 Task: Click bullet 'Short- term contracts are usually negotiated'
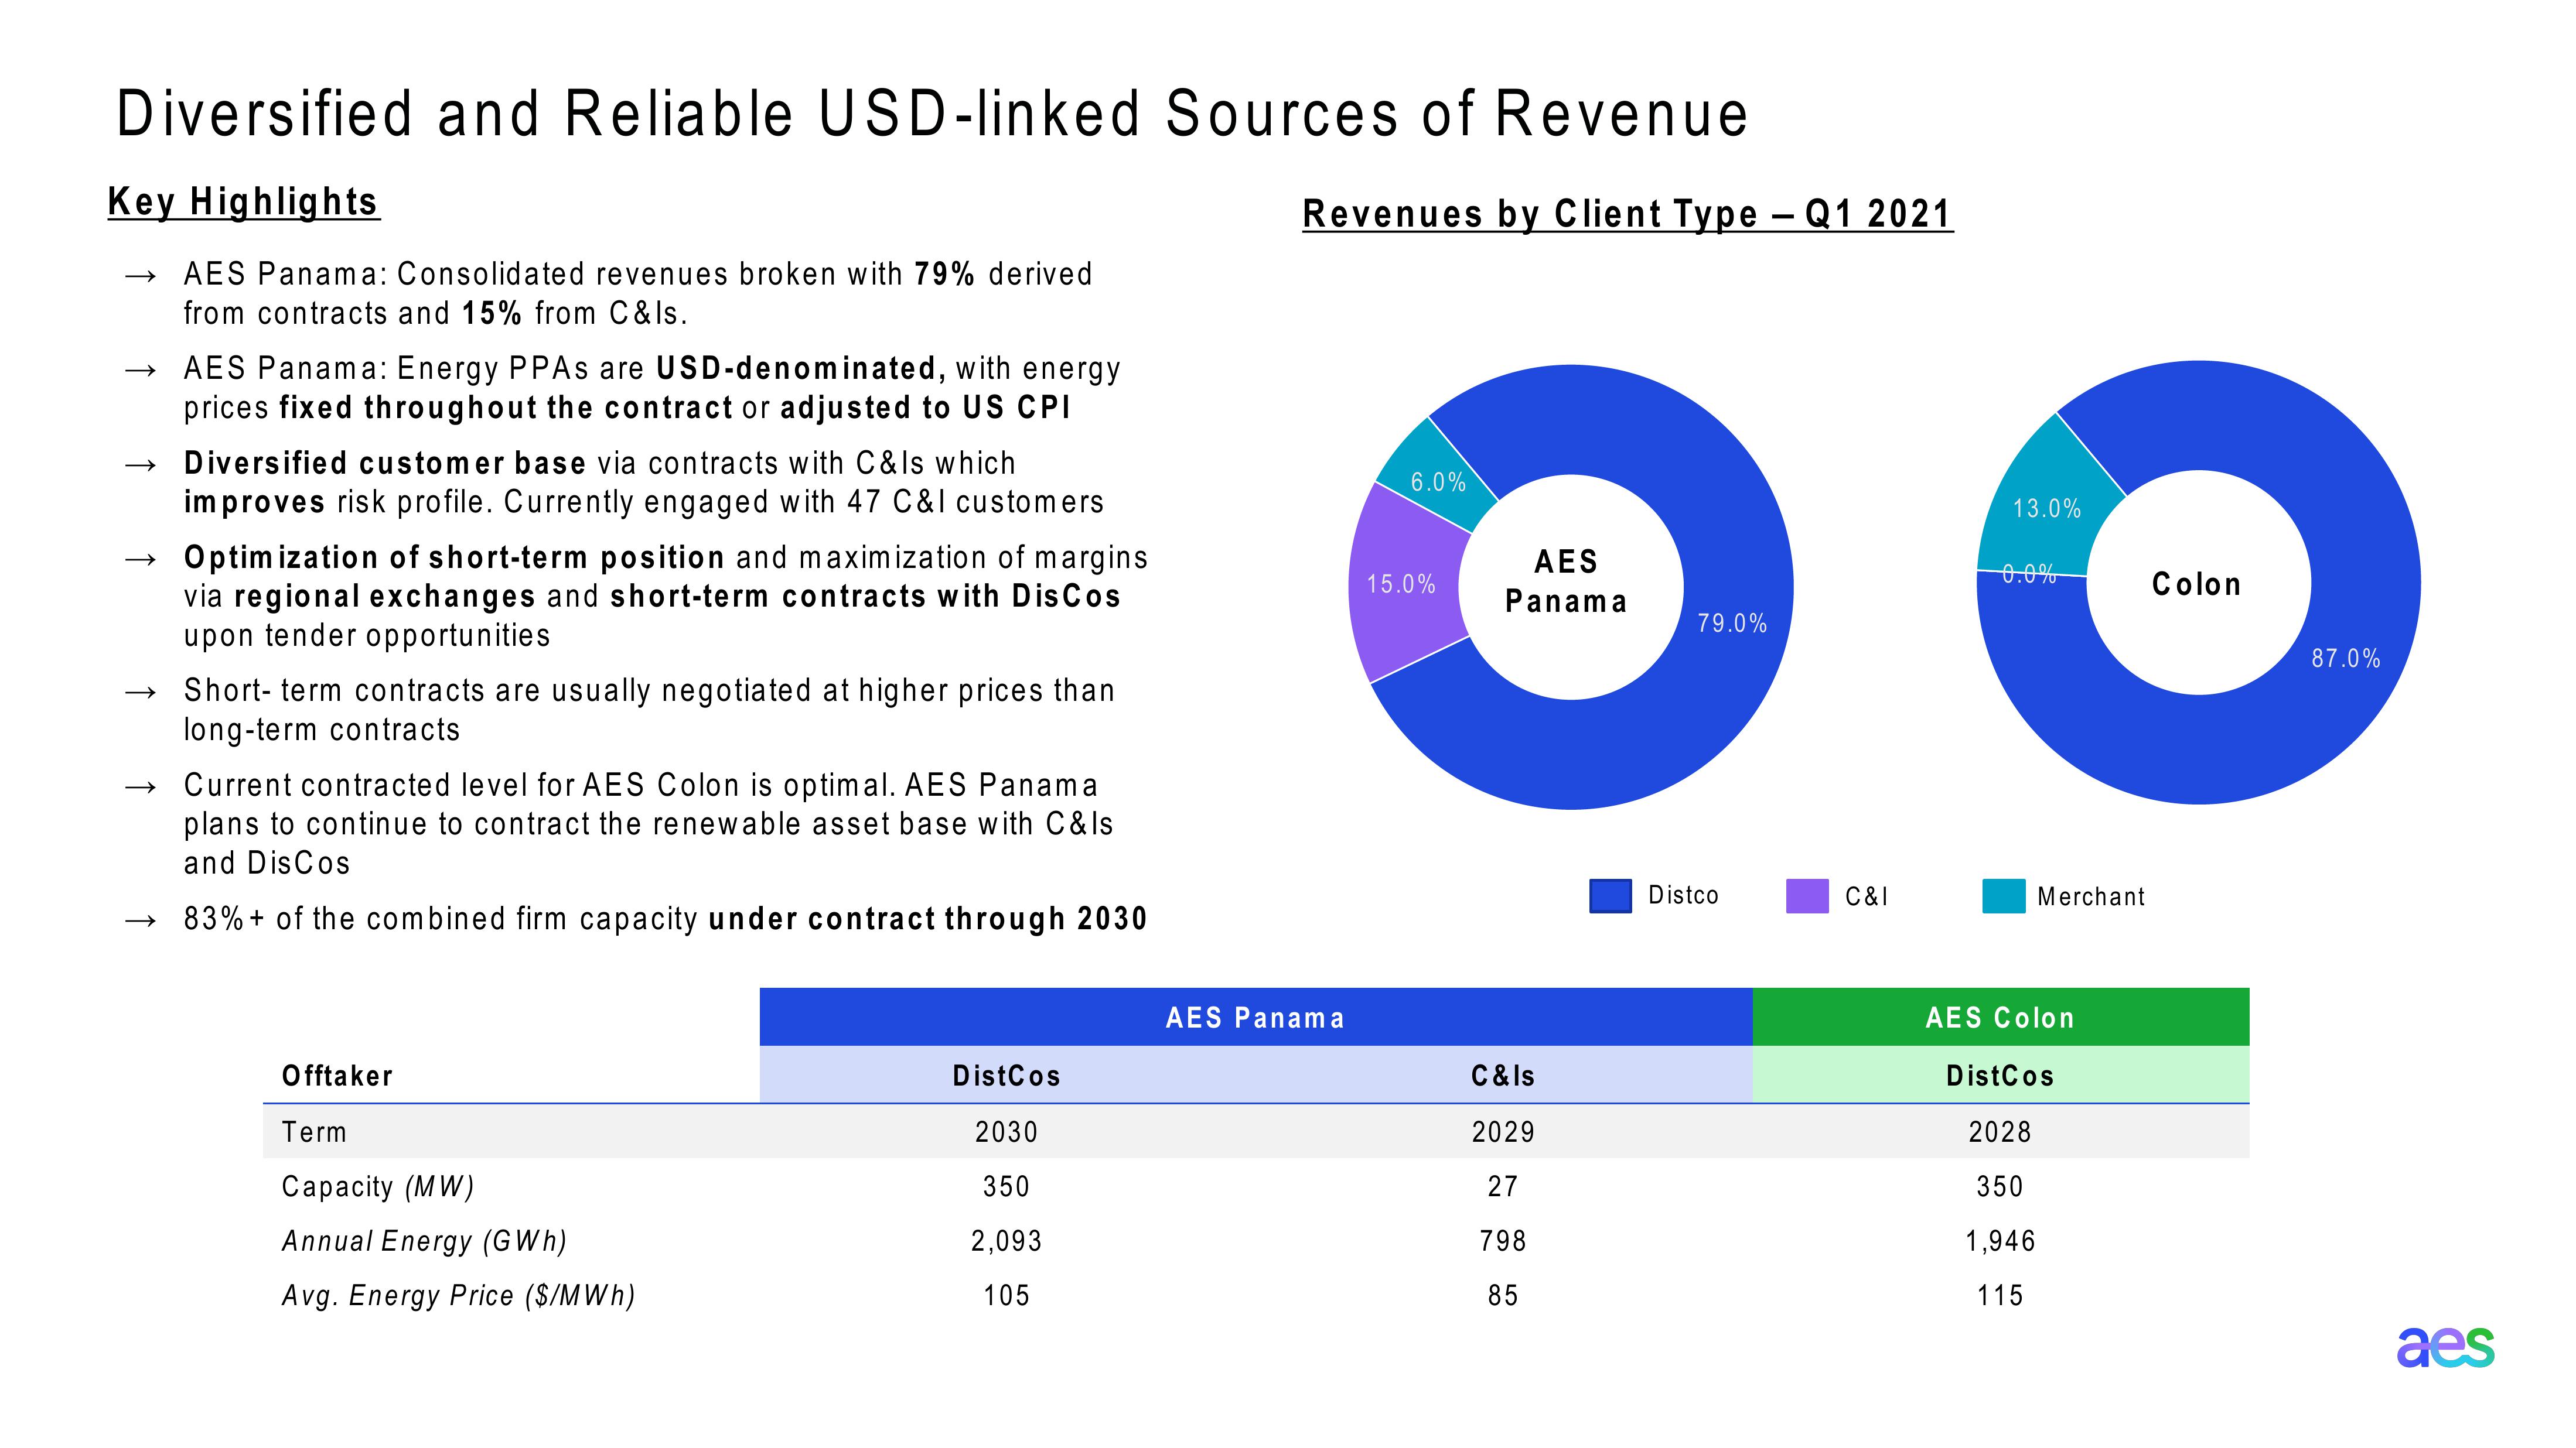coord(649,710)
